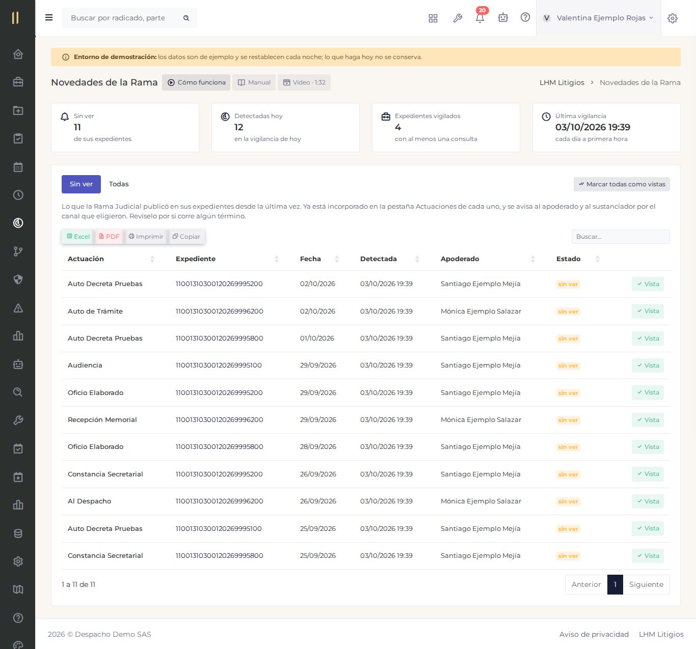Focus the table Buscar... filter field
696x649 pixels.
point(621,237)
